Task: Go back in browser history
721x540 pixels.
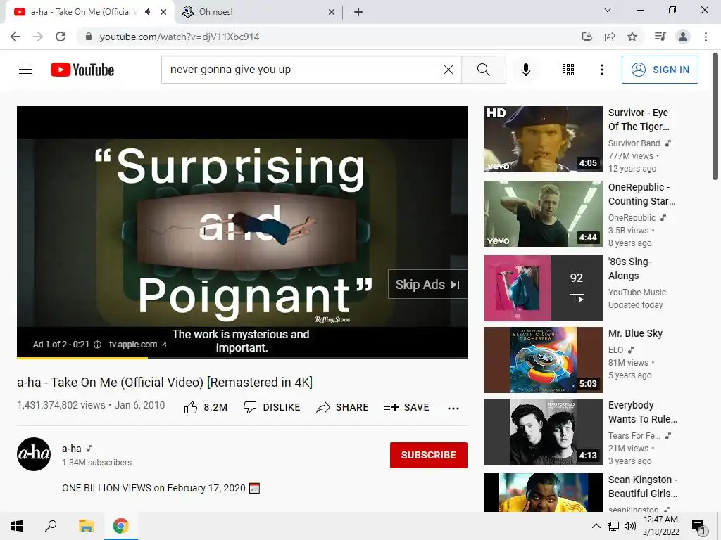Action: click(x=15, y=37)
